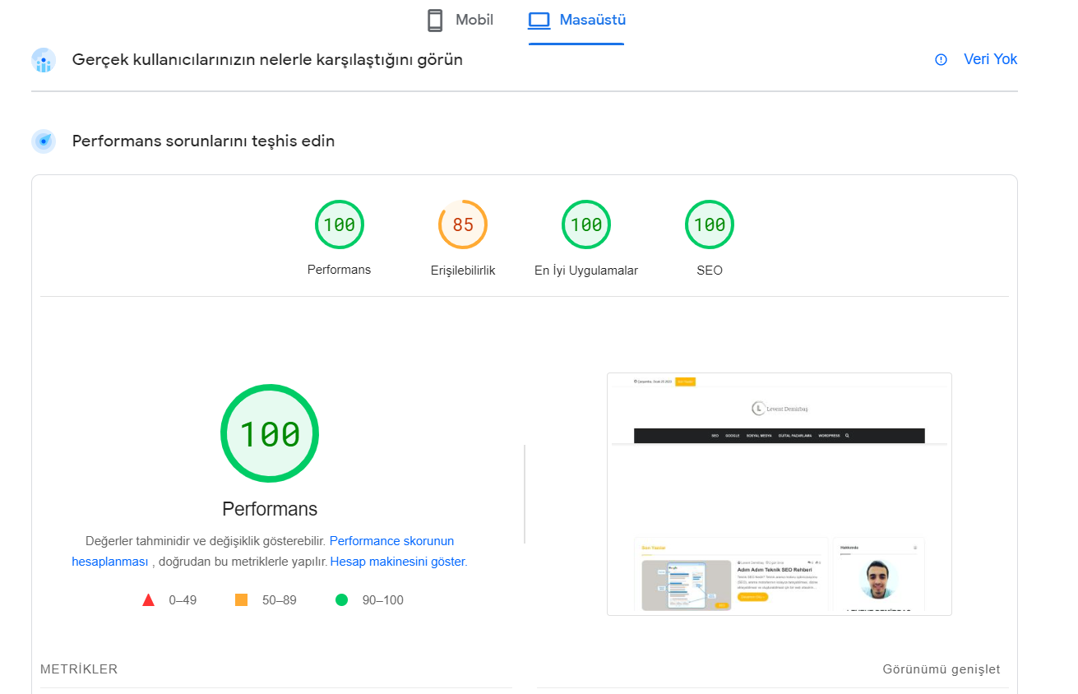Click the 0–49 range text
The image size is (1078, 694).
[183, 600]
